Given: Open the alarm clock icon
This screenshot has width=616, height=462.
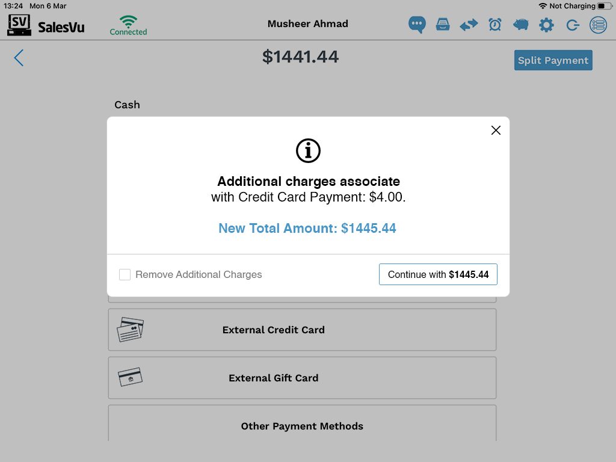Looking at the screenshot, I should (x=495, y=25).
